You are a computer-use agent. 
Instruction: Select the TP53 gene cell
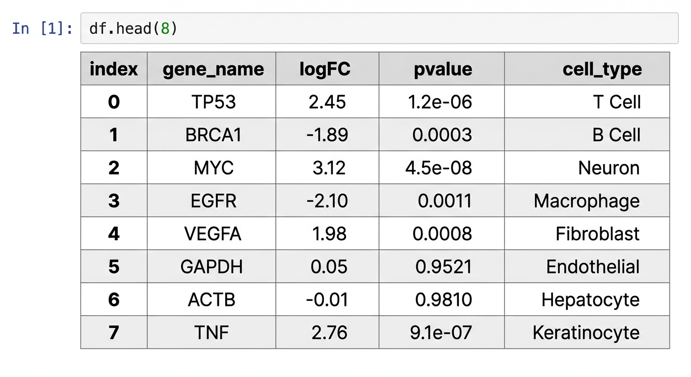tap(213, 102)
